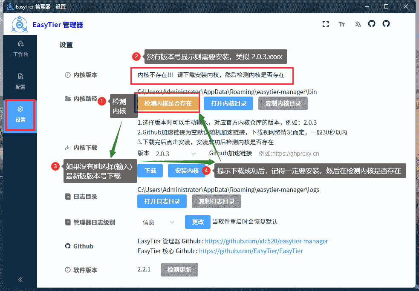
Task: Switch to the 工作台 section
Action: click(x=20, y=48)
